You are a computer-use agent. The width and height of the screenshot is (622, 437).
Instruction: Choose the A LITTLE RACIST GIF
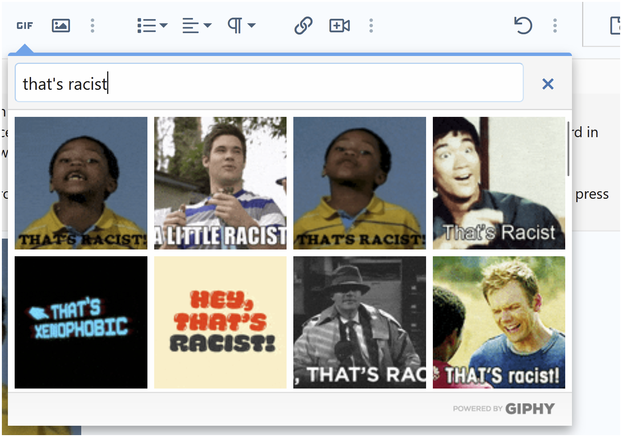click(220, 183)
